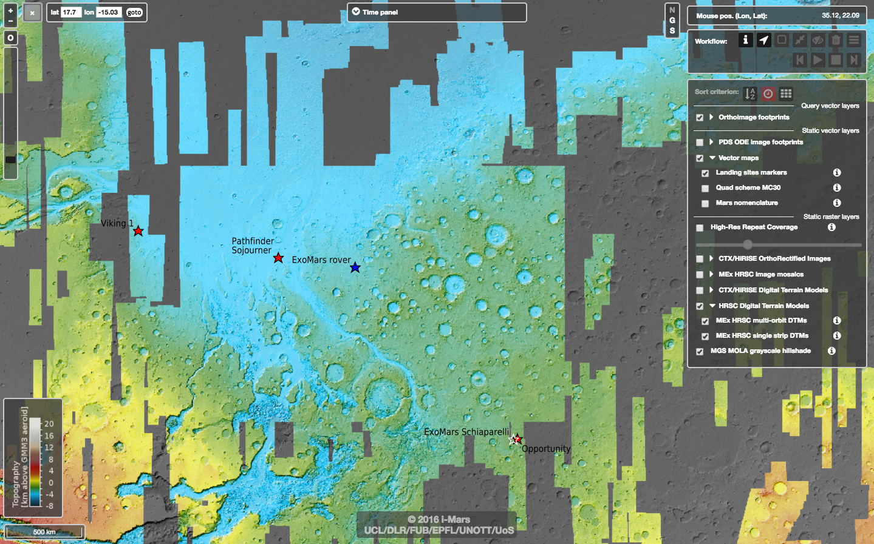874x544 pixels.
Task: Select the S pole projection option
Action: coord(672,30)
